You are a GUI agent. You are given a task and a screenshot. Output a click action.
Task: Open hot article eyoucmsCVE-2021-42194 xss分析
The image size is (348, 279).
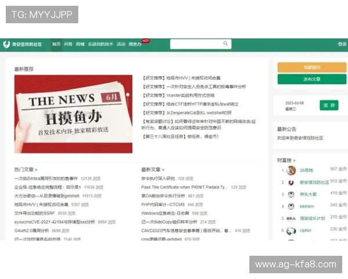point(55,222)
